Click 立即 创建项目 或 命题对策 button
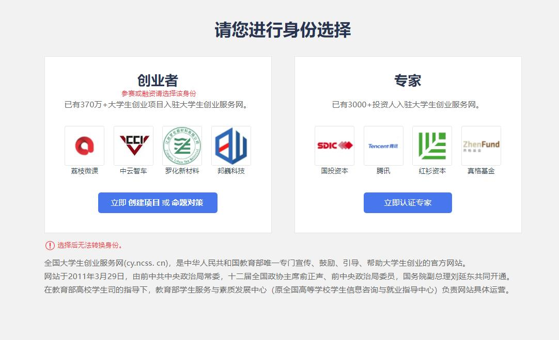The width and height of the screenshot is (559, 340). pos(158,203)
